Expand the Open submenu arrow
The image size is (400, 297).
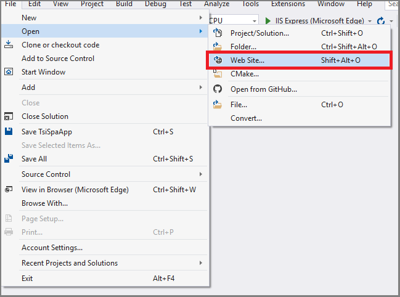201,31
